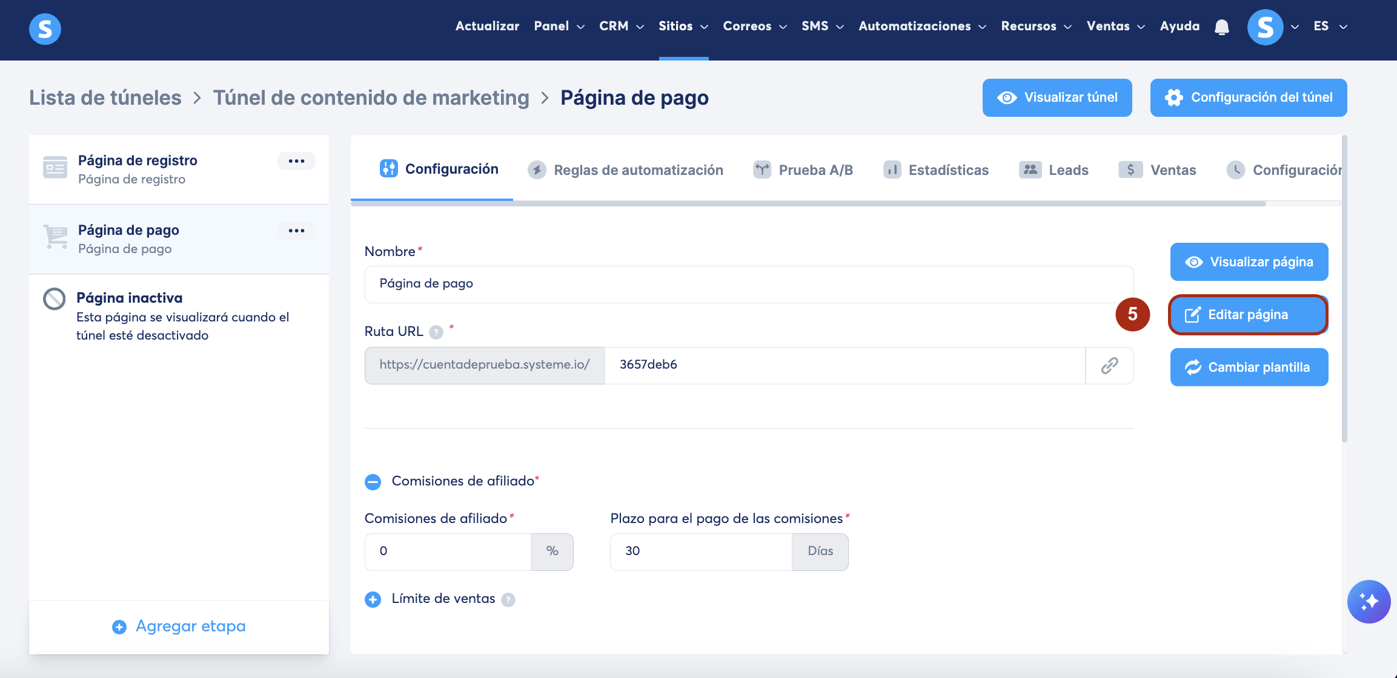
Task: Copy URL using the link chain icon
Action: tap(1109, 366)
